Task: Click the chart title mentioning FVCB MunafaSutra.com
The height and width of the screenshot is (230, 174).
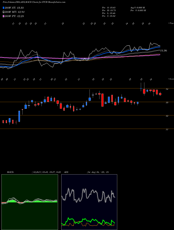Action: [x=34, y=2]
